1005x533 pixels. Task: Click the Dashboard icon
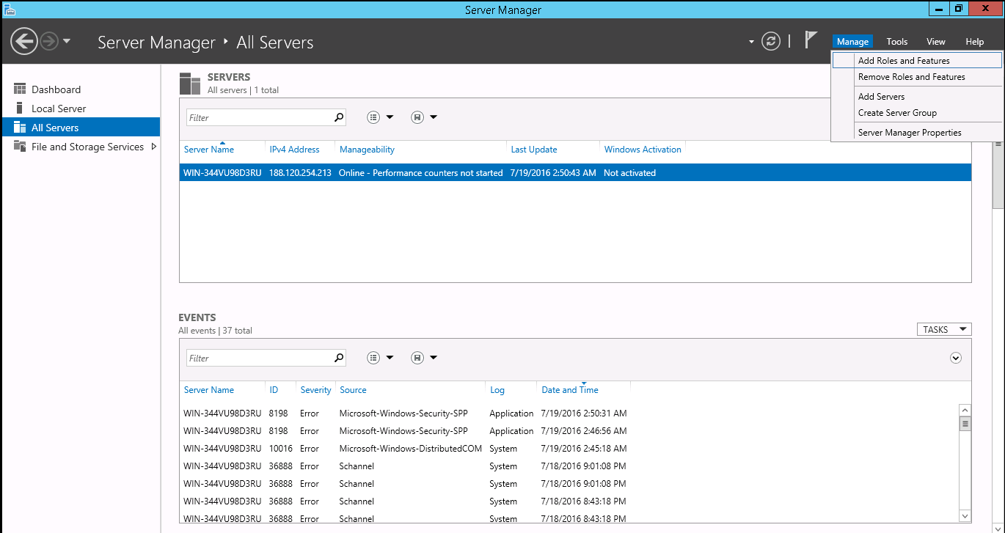tap(20, 89)
